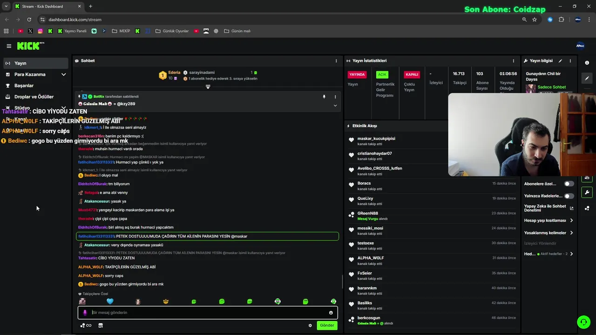Click the wrench icon in the right sidebar
Viewport: 596px width, 335px height.
click(587, 192)
